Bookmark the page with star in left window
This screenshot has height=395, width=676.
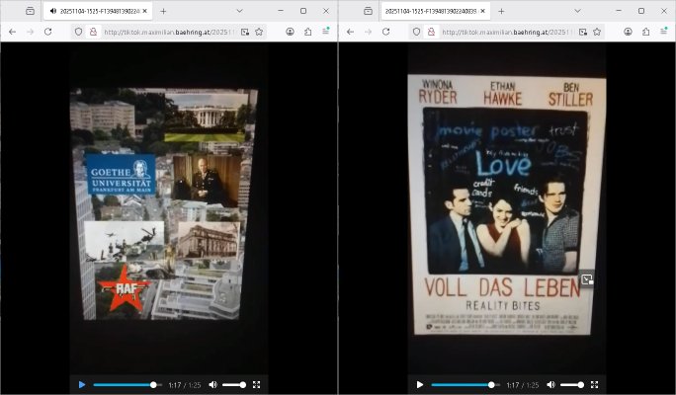coord(259,32)
